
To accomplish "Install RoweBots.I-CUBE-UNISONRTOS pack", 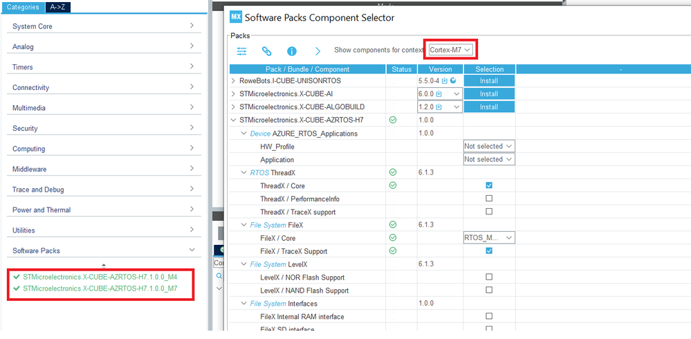I will pos(489,81).
